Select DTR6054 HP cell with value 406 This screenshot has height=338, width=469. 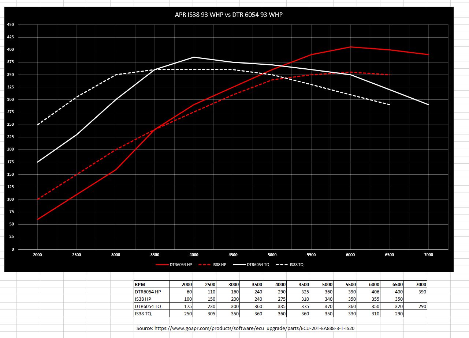pyautogui.click(x=369, y=292)
